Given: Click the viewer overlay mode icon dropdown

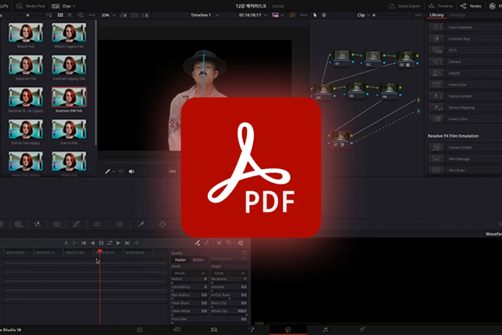Looking at the screenshot, I should pyautogui.click(x=278, y=15).
